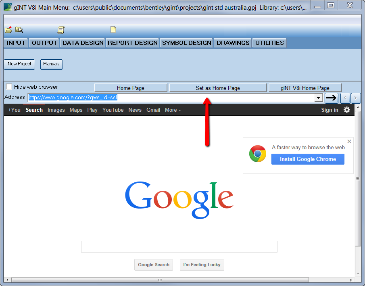
Task: Click the scroll right arrow
Action: click(351, 280)
